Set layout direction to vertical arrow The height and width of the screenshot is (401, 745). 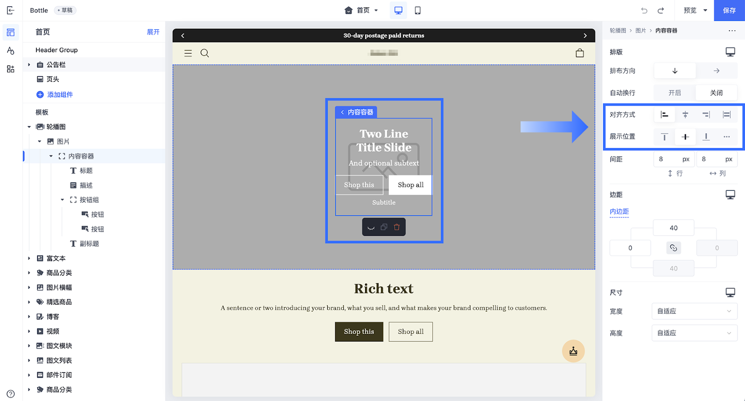click(x=675, y=71)
